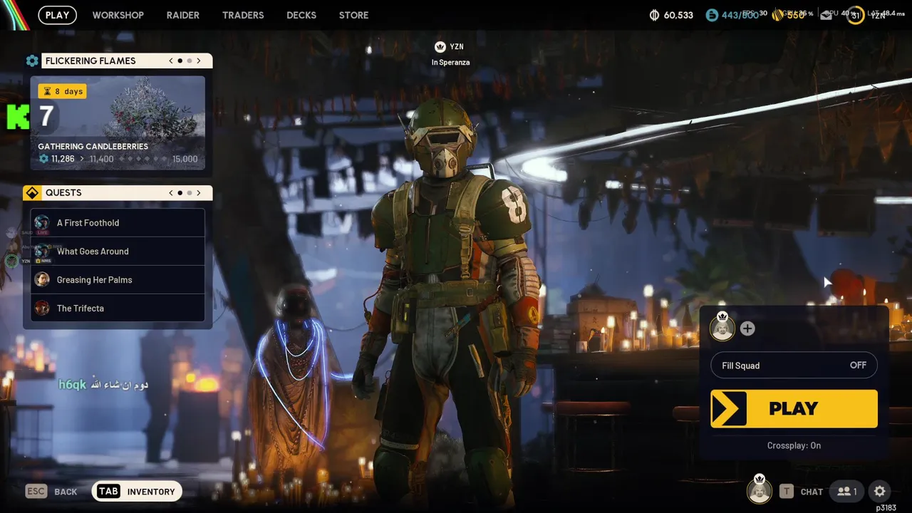
Task: Open the mail inbox envelope icon
Action: 826,15
